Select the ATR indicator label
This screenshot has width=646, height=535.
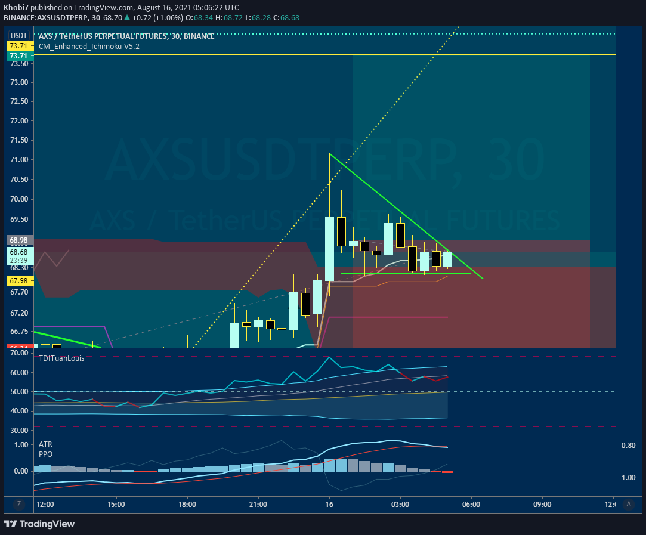[x=45, y=444]
